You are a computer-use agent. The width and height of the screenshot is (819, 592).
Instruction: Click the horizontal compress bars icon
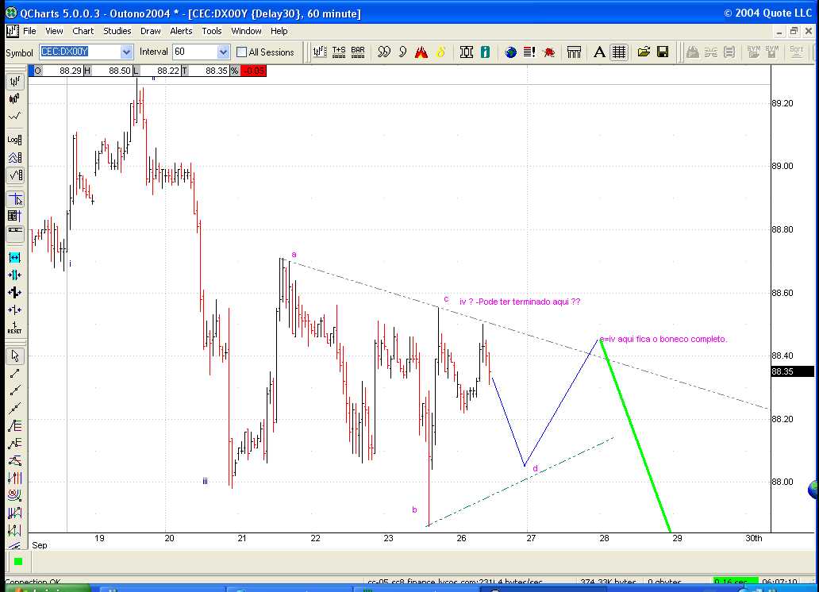[14, 275]
